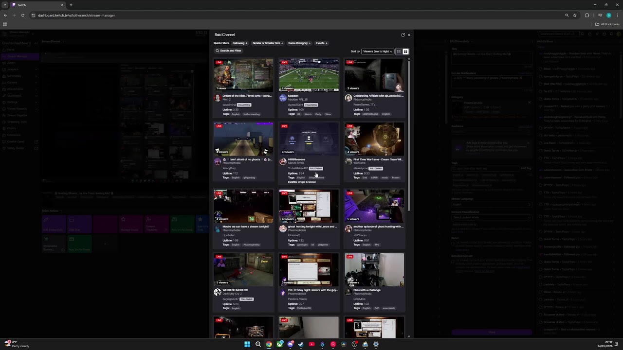Open Steam from the taskbar
The width and height of the screenshot is (623, 350).
[x=301, y=344]
